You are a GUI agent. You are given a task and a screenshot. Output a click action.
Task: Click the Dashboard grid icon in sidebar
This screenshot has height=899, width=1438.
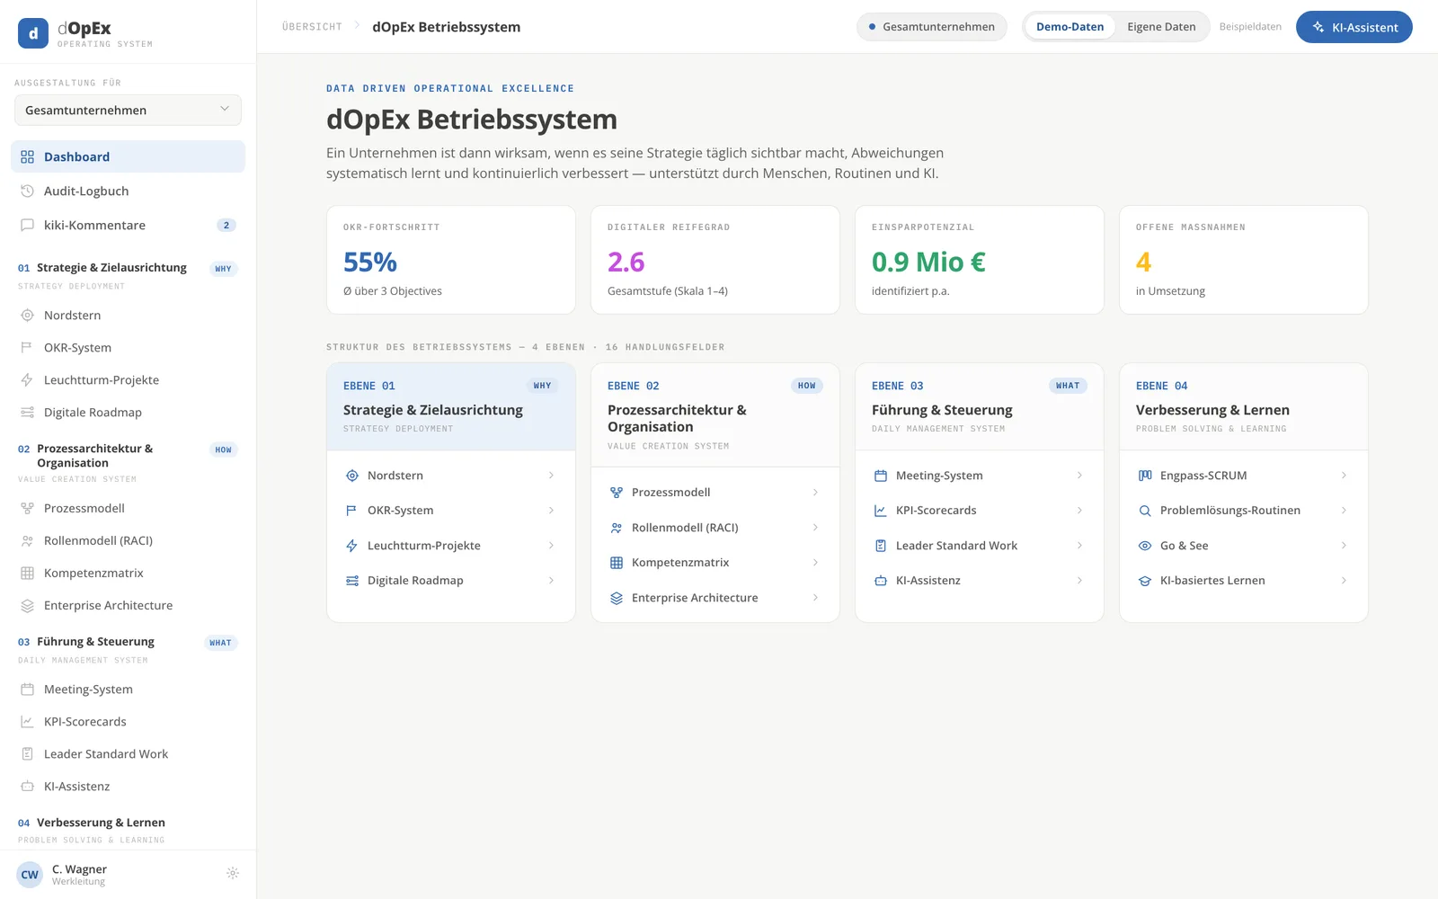tap(27, 156)
